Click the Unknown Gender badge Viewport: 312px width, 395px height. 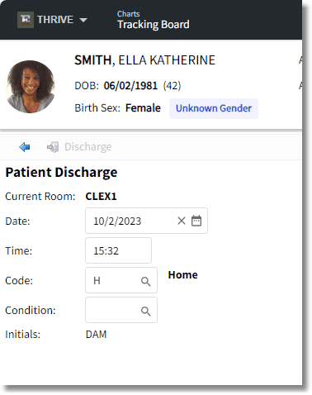click(x=214, y=108)
